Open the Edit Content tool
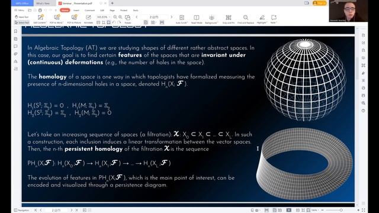 [x=40, y=19]
